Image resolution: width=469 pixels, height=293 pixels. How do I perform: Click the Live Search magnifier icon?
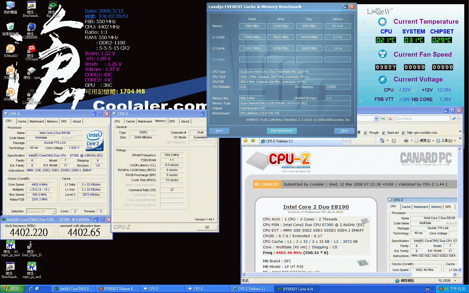coord(454,119)
